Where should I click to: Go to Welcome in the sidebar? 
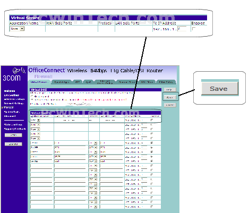tap(10, 91)
